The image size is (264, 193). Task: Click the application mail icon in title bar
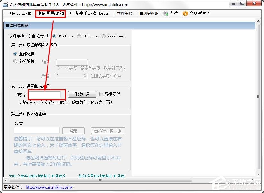tap(5, 5)
